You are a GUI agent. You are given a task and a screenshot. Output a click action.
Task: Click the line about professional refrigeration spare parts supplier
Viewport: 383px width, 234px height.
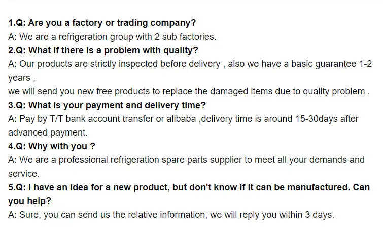[186, 160]
